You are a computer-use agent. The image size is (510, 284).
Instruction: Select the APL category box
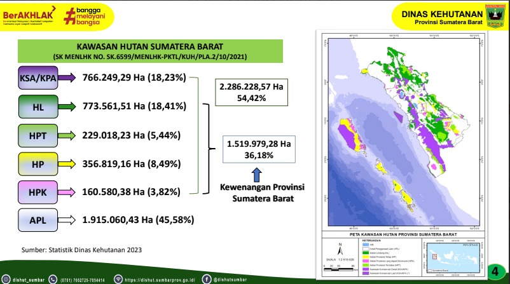point(37,220)
